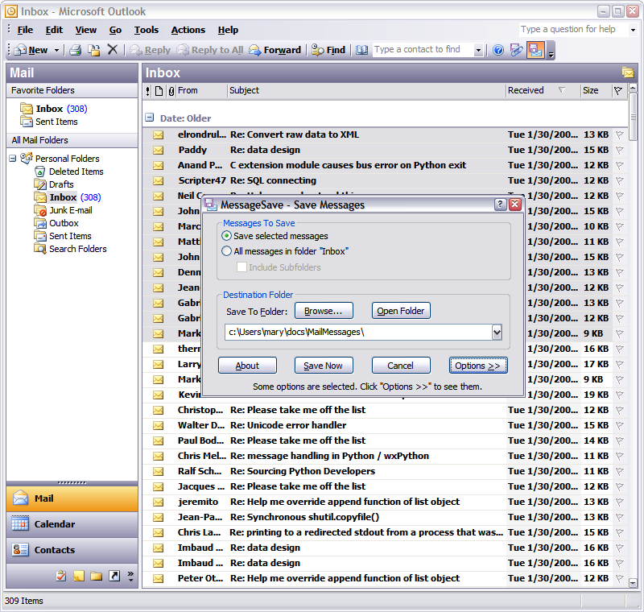The height and width of the screenshot is (612, 644).
Task: Collapse the "Date: Older" message group
Action: coord(150,118)
